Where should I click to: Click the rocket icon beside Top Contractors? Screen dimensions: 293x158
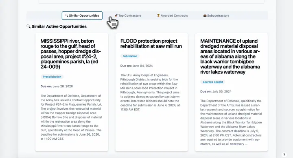pos(116,15)
